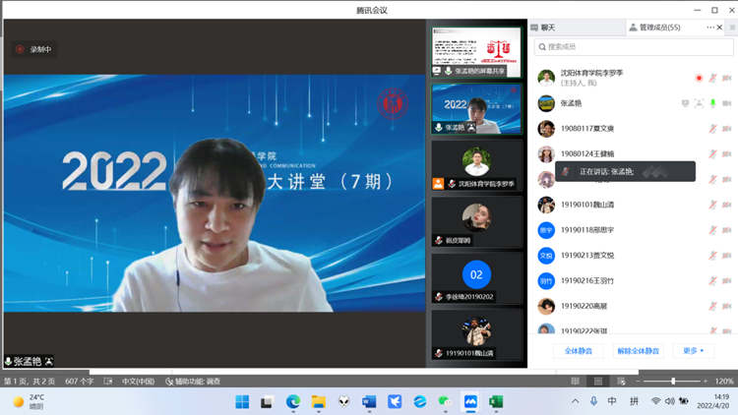The width and height of the screenshot is (738, 415).
Task: Select 张孟艳 video thumbnail
Action: coord(476,109)
